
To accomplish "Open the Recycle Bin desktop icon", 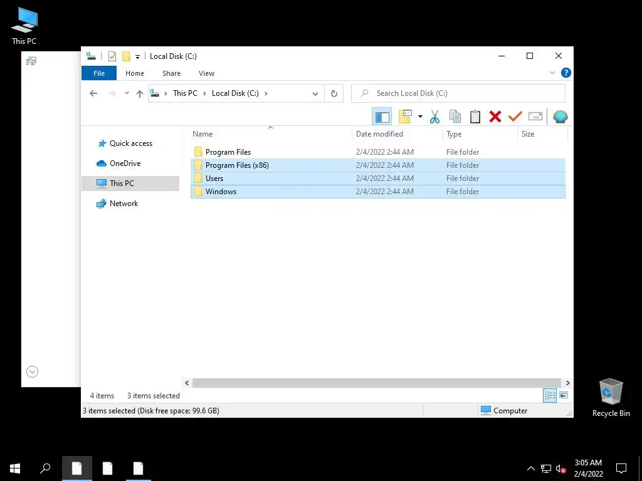I will (611, 398).
